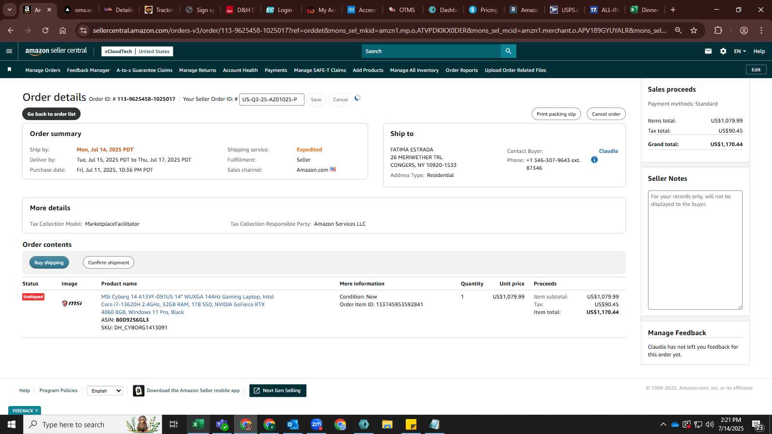This screenshot has height=434, width=772.
Task: Click the Seller Central search field
Action: coord(431,51)
